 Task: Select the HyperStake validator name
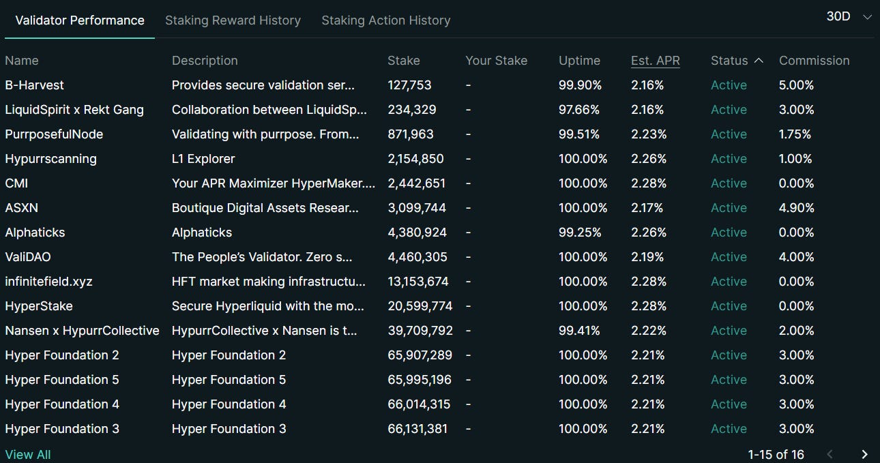point(39,306)
